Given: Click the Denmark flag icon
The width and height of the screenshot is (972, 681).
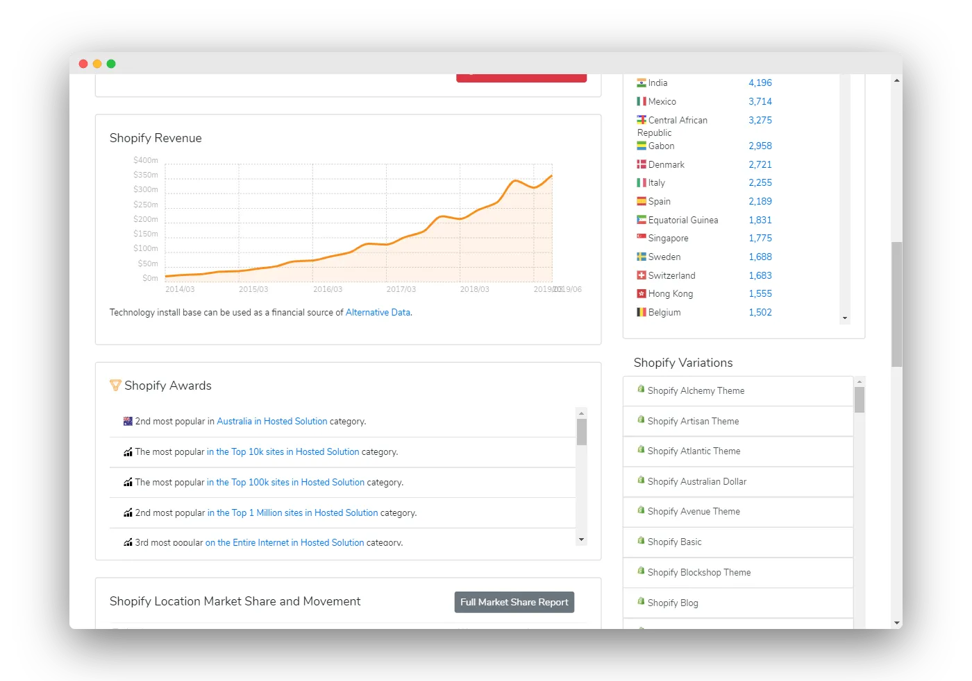Looking at the screenshot, I should (x=642, y=164).
